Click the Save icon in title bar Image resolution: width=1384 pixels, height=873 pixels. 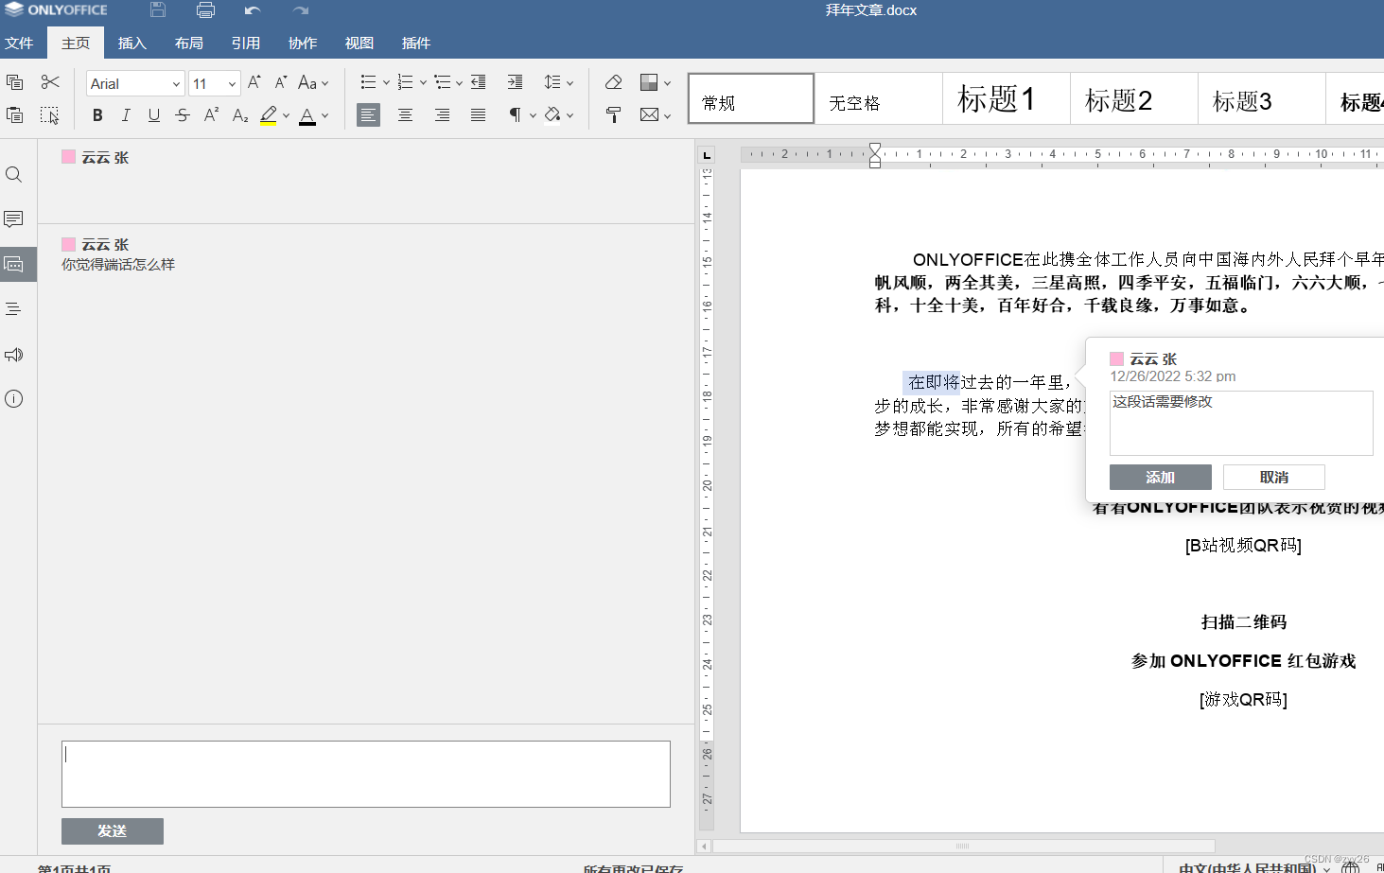pyautogui.click(x=158, y=10)
